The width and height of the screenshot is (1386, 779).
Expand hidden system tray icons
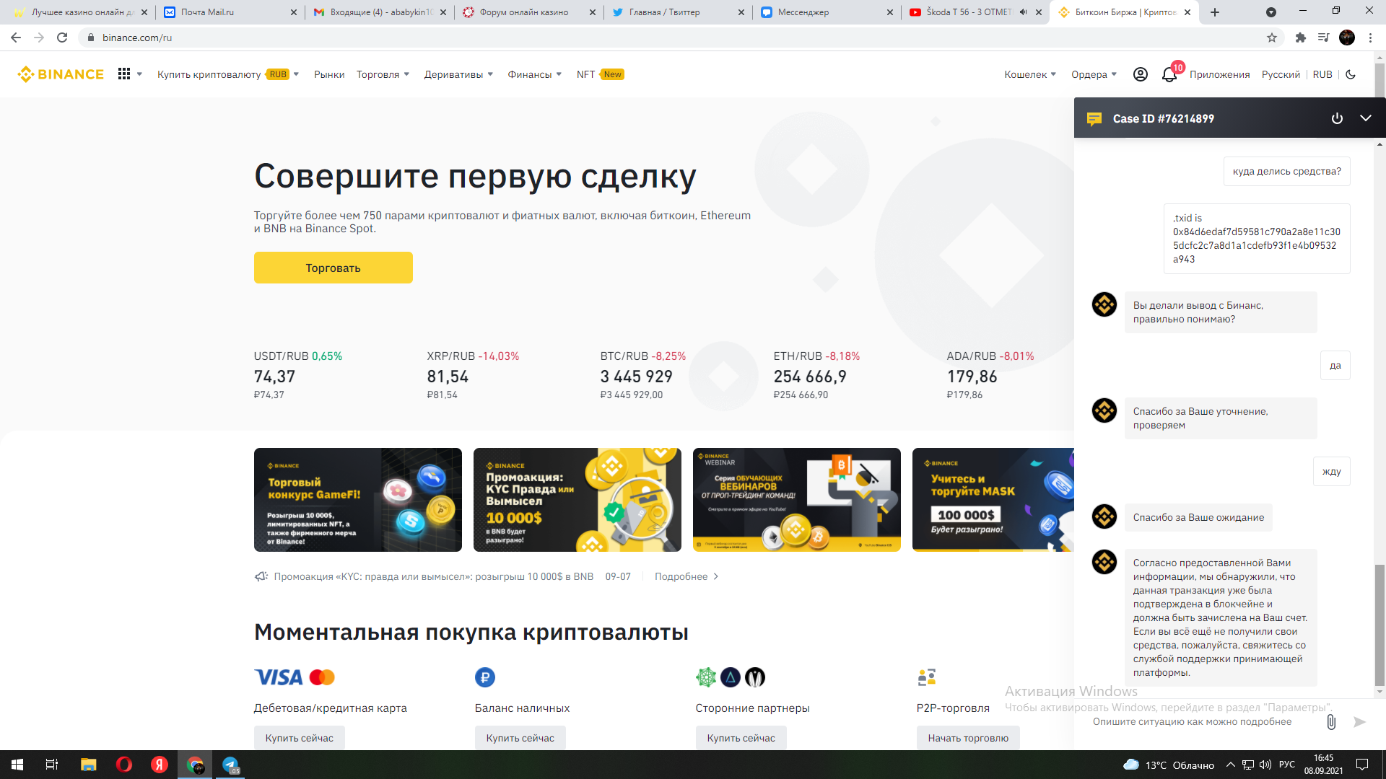pyautogui.click(x=1230, y=765)
